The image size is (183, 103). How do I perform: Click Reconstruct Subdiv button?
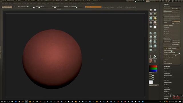click(x=172, y=17)
